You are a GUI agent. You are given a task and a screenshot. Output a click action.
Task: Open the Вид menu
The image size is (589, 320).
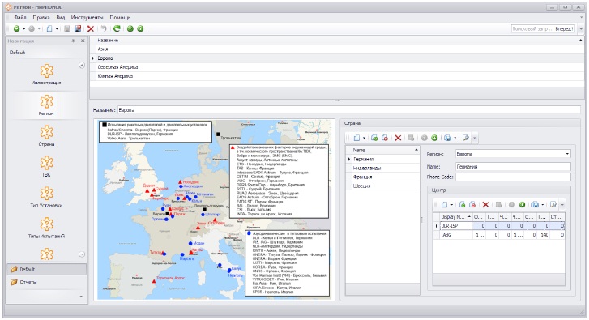pyautogui.click(x=61, y=18)
